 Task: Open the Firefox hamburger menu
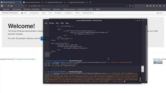click(164, 6)
